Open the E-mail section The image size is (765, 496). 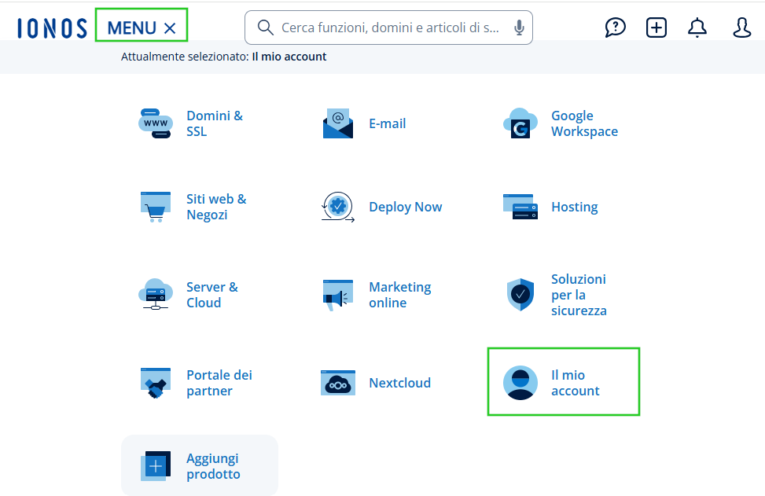click(388, 123)
